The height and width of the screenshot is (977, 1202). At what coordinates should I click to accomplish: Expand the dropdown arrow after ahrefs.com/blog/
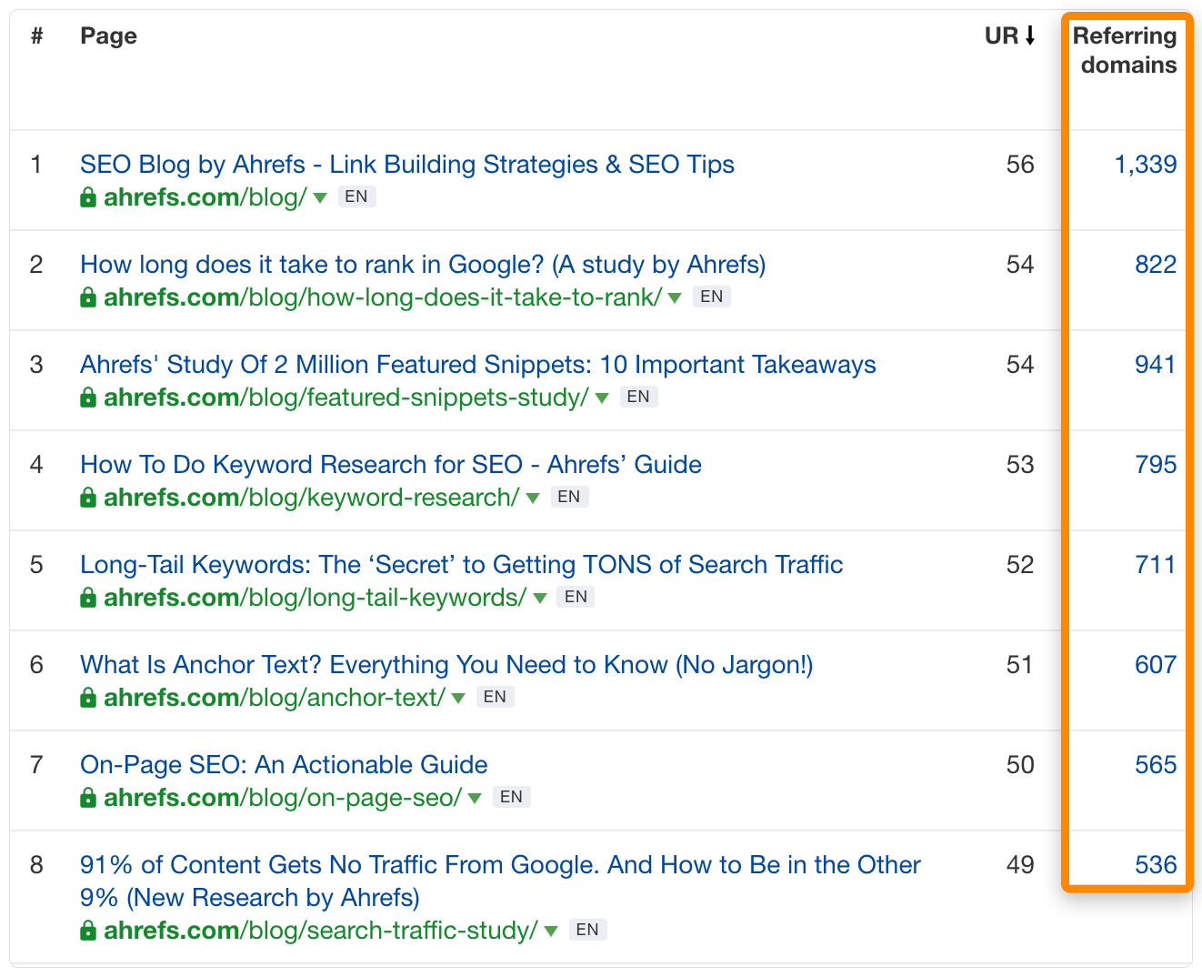point(320,197)
